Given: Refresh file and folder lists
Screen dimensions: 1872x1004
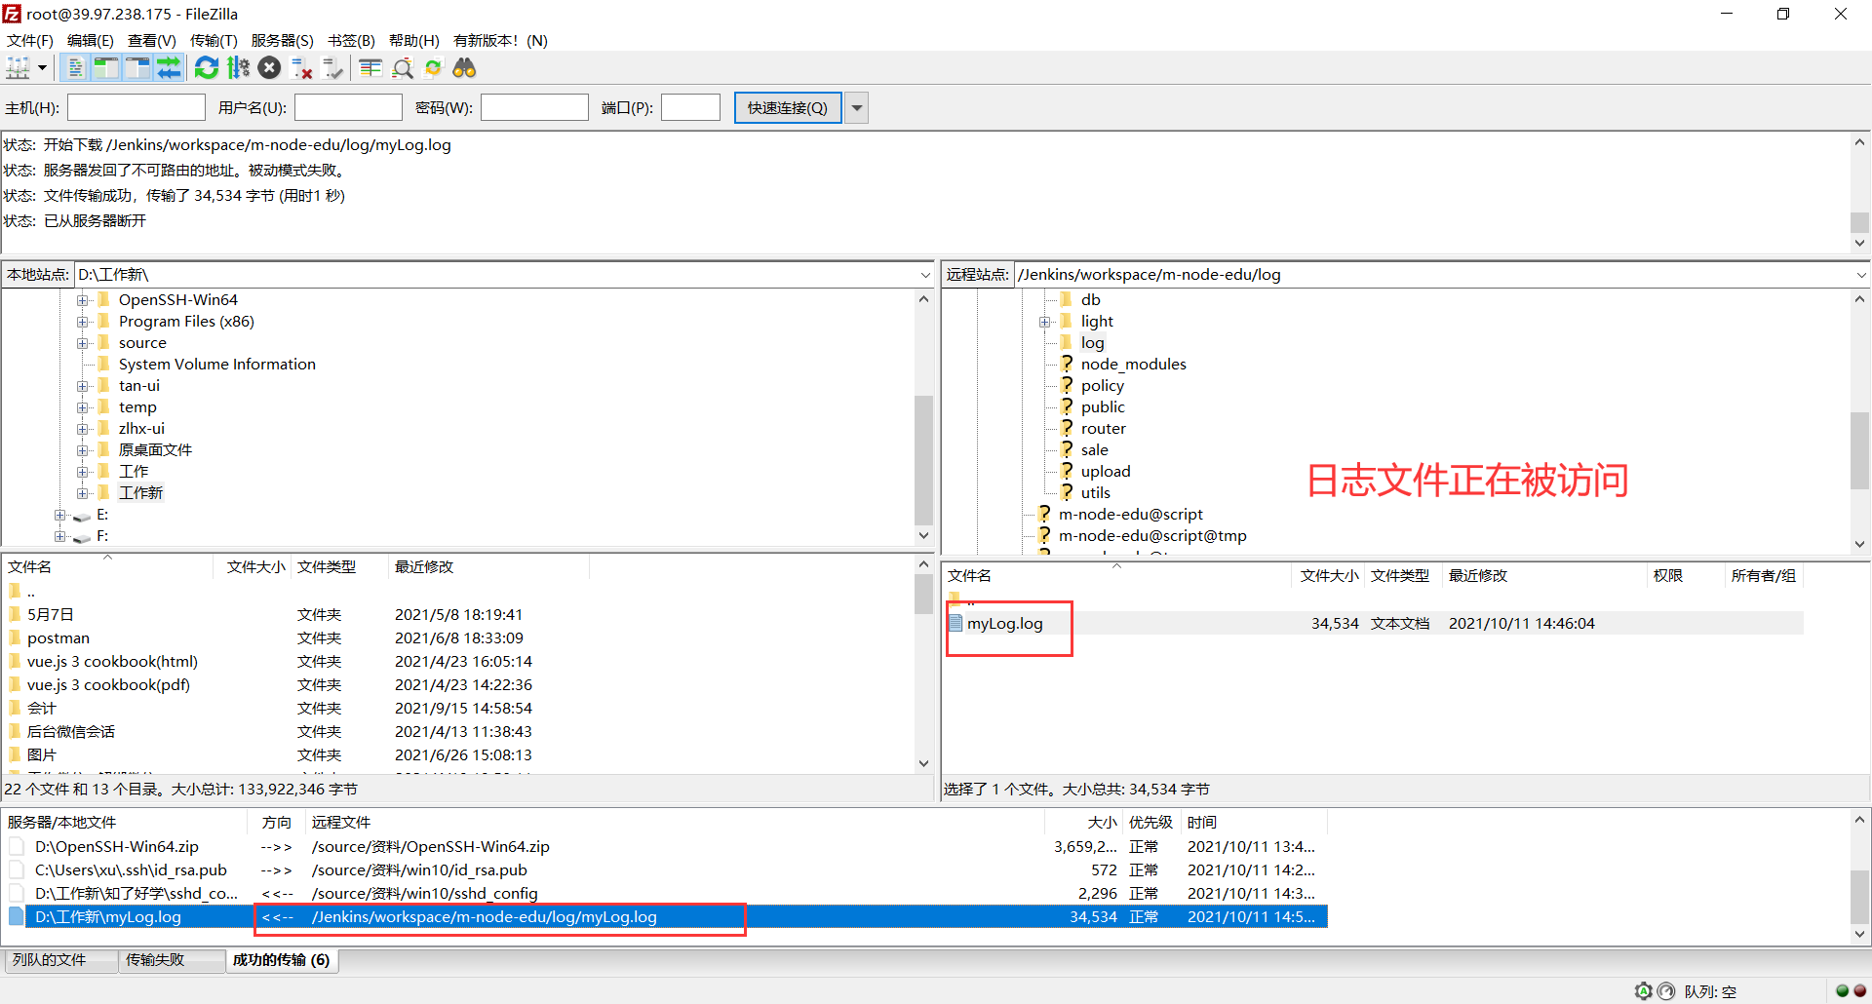Looking at the screenshot, I should point(207,68).
